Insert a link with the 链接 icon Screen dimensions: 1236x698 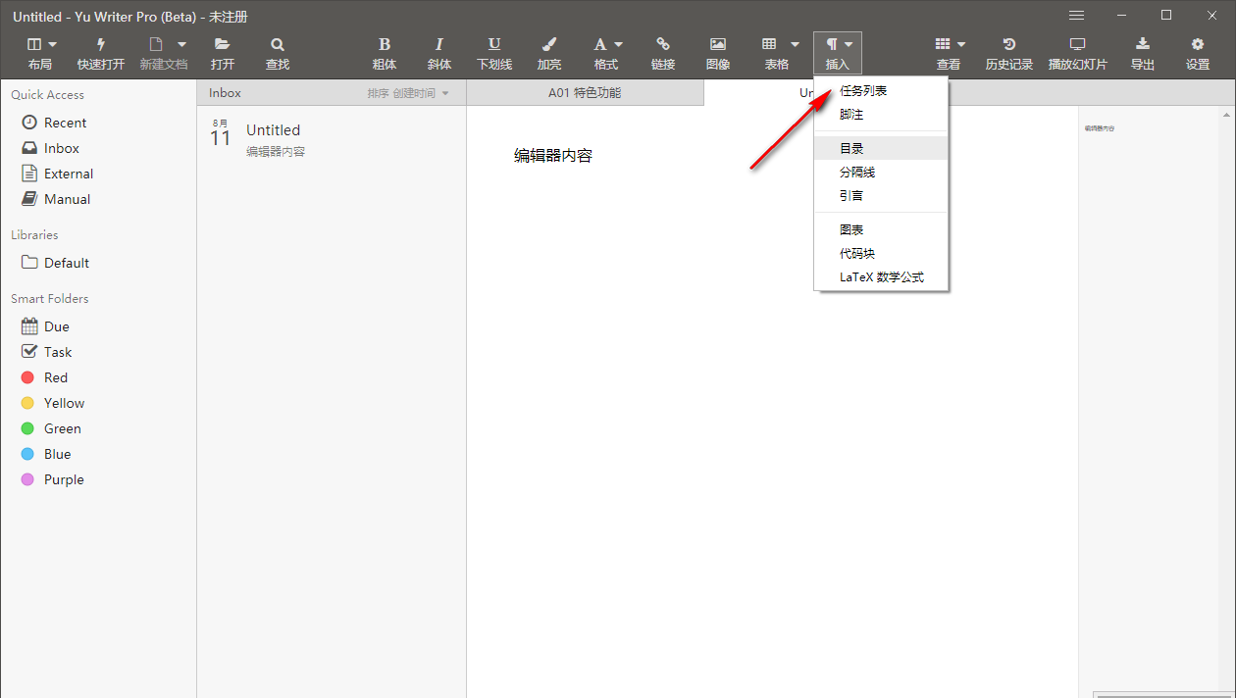pyautogui.click(x=663, y=44)
